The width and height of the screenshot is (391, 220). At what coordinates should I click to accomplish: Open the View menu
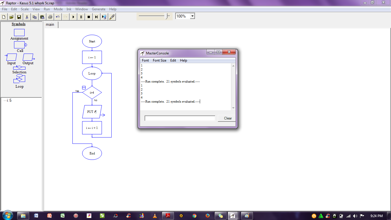tap(36, 9)
